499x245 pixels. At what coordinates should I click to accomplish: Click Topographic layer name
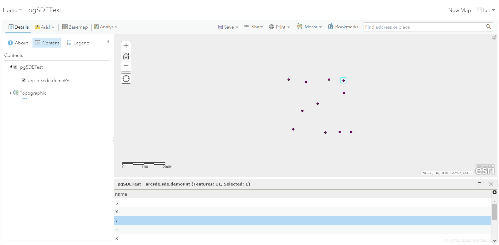pyautogui.click(x=33, y=93)
